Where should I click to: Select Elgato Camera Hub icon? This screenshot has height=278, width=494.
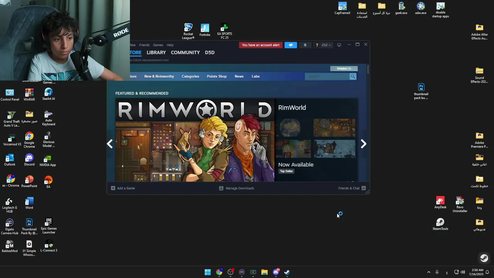click(10, 227)
